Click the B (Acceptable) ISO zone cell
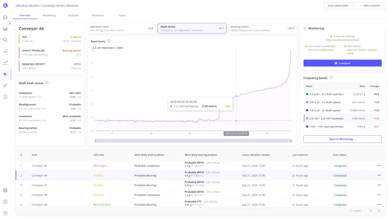The image size is (389, 219). coord(102,204)
